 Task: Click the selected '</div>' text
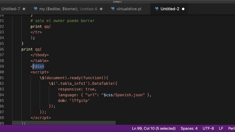coord(38,66)
